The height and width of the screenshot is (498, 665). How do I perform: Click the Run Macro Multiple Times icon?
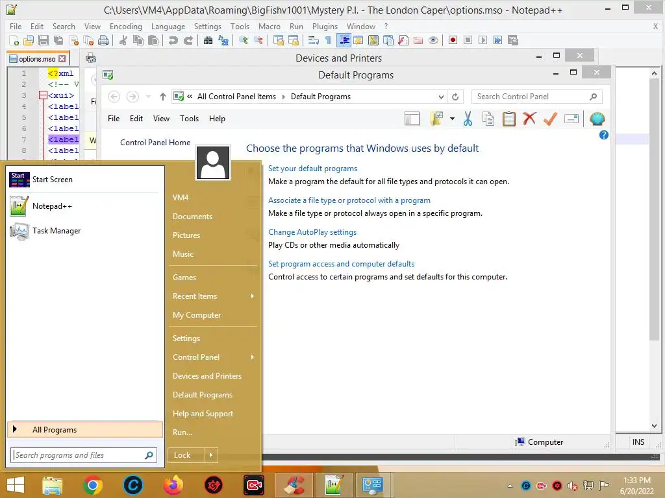pos(497,40)
